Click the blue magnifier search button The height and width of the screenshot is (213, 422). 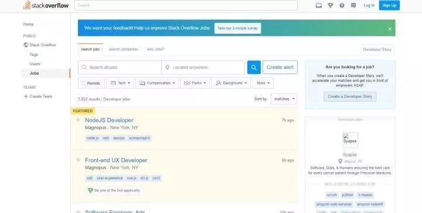(254, 67)
